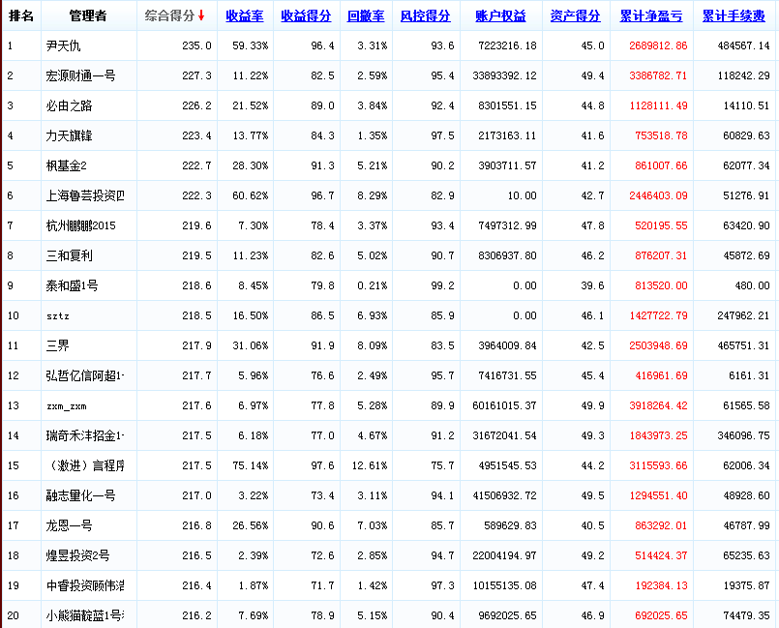The height and width of the screenshot is (628, 779).
Task: Click risk score 99.2
Action: tap(442, 285)
